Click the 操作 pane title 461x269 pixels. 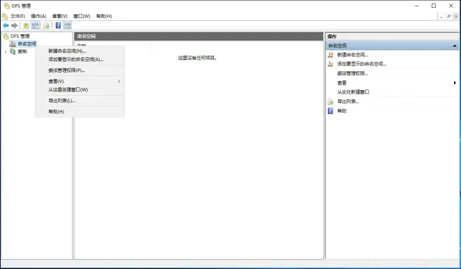tap(332, 36)
